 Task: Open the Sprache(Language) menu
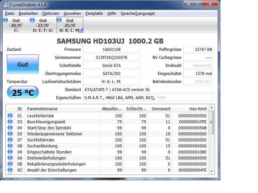(137, 13)
